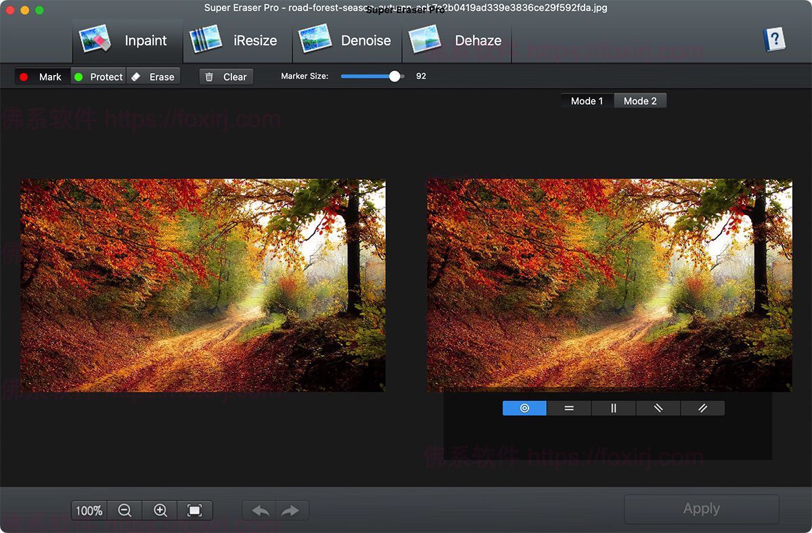Click the Undo arrow icon

tap(259, 510)
